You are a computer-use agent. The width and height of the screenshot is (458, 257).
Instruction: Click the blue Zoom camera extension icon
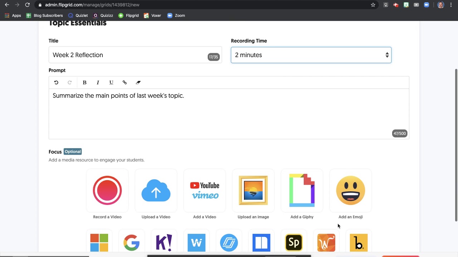[427, 5]
